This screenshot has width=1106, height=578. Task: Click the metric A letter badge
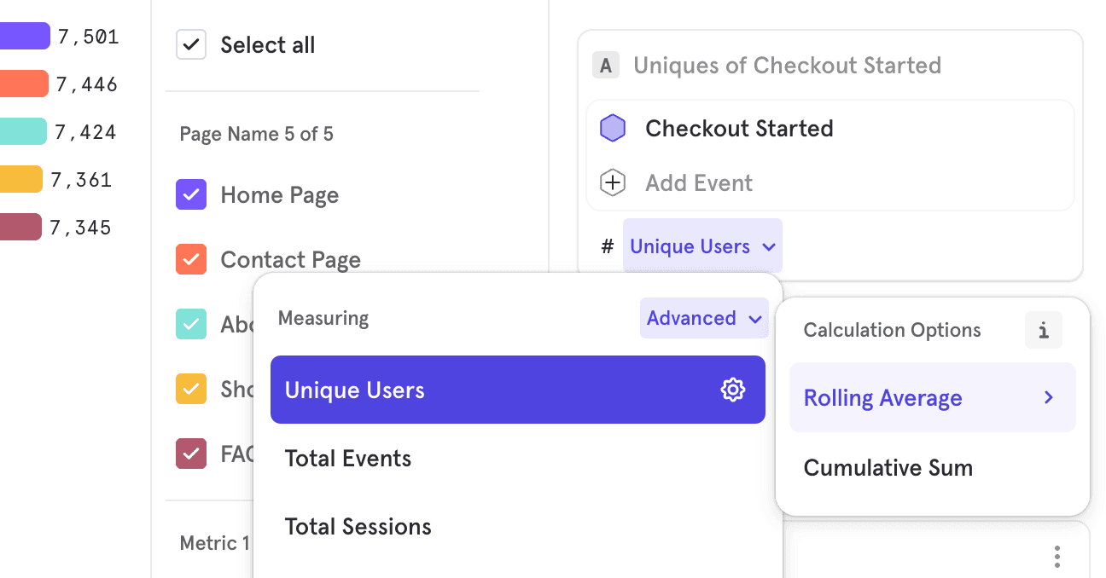click(605, 66)
